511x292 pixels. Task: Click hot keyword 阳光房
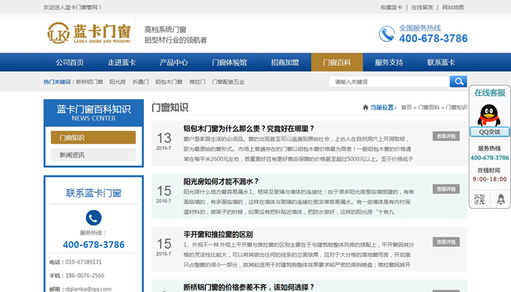click(118, 82)
